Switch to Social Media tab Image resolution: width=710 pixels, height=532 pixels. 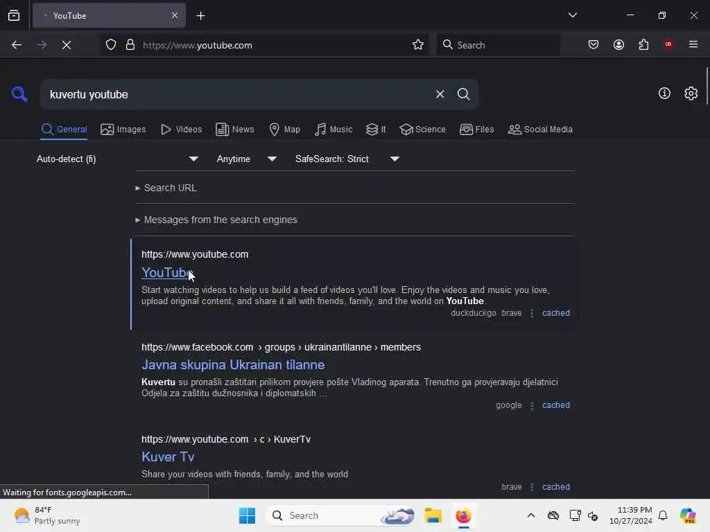540,130
